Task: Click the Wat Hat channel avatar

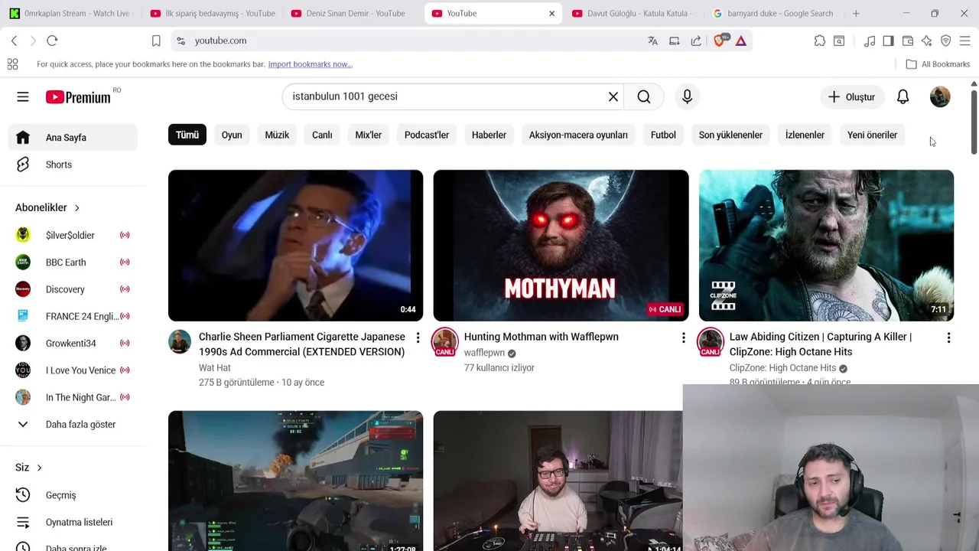Action: tap(180, 341)
